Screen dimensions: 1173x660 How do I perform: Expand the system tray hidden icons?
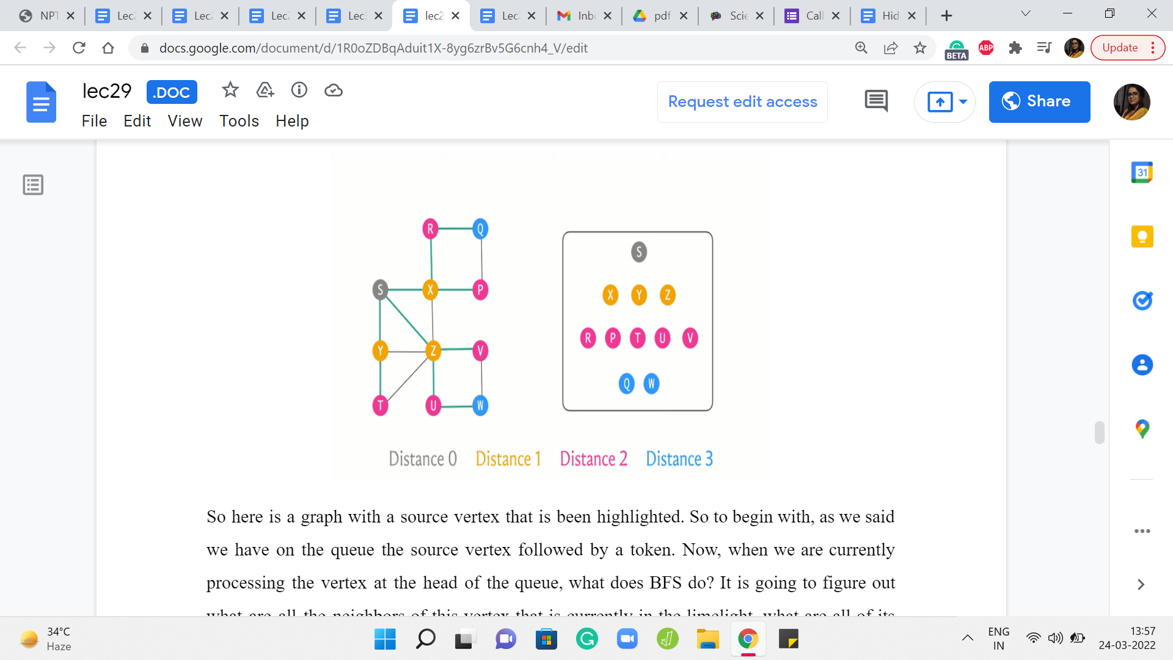(x=967, y=639)
